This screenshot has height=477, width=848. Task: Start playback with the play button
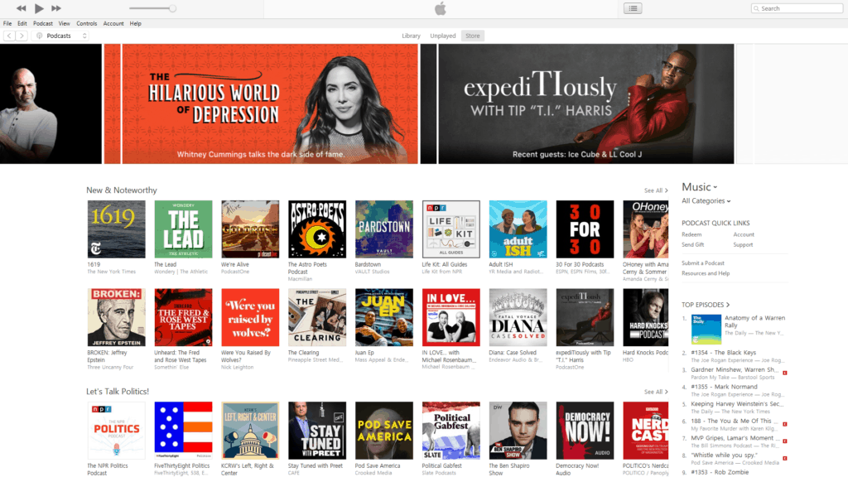tap(39, 8)
